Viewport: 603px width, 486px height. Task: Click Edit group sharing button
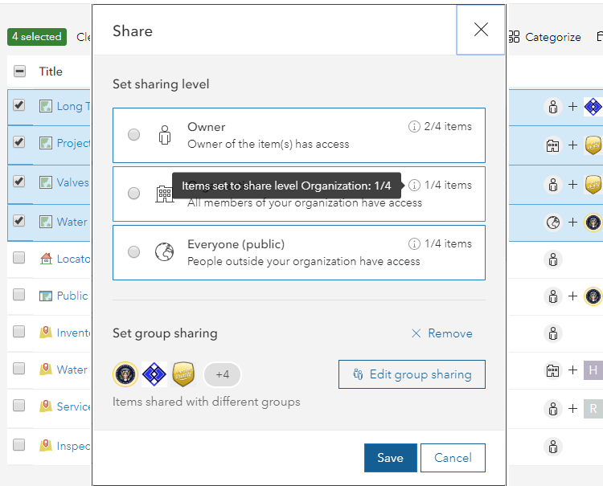412,374
